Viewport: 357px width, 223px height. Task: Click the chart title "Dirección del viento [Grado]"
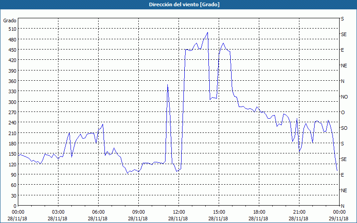(184, 4)
